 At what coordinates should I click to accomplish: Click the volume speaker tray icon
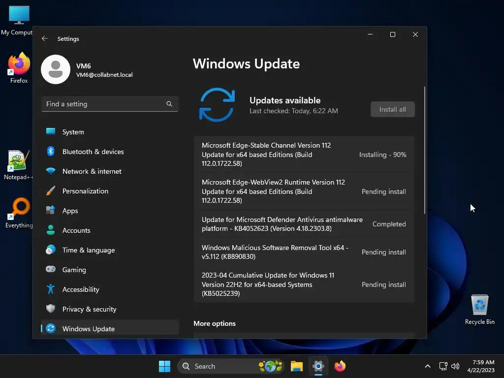pyautogui.click(x=455, y=366)
